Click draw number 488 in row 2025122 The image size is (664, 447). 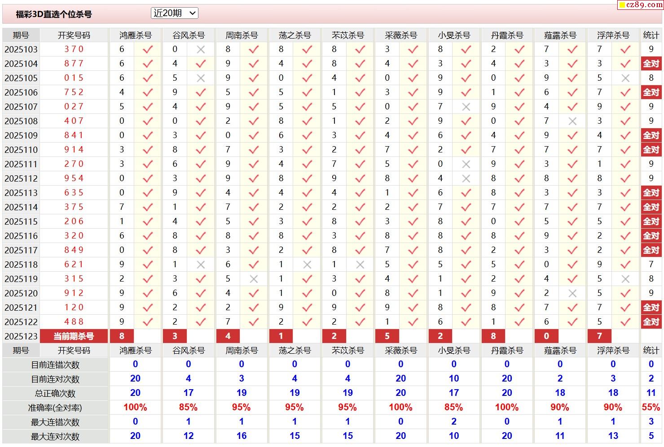pos(74,322)
